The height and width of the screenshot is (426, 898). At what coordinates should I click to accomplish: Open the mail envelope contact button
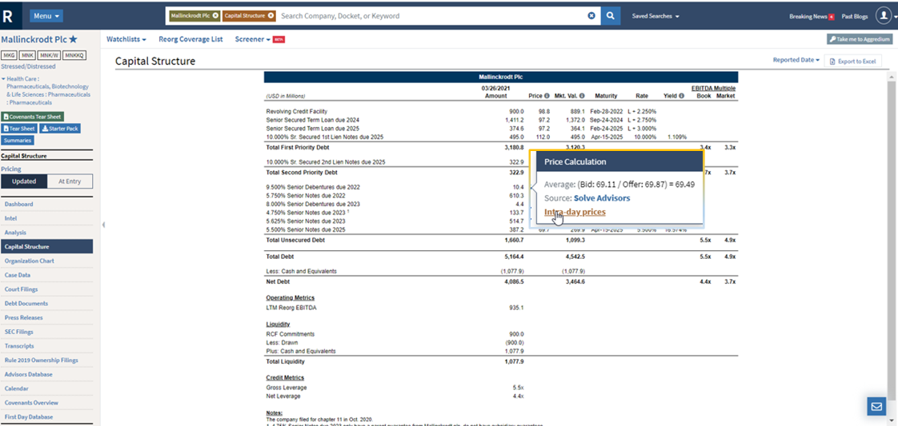(x=876, y=406)
